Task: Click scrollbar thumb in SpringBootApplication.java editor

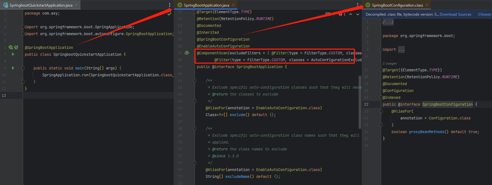Action: tap(360, 102)
